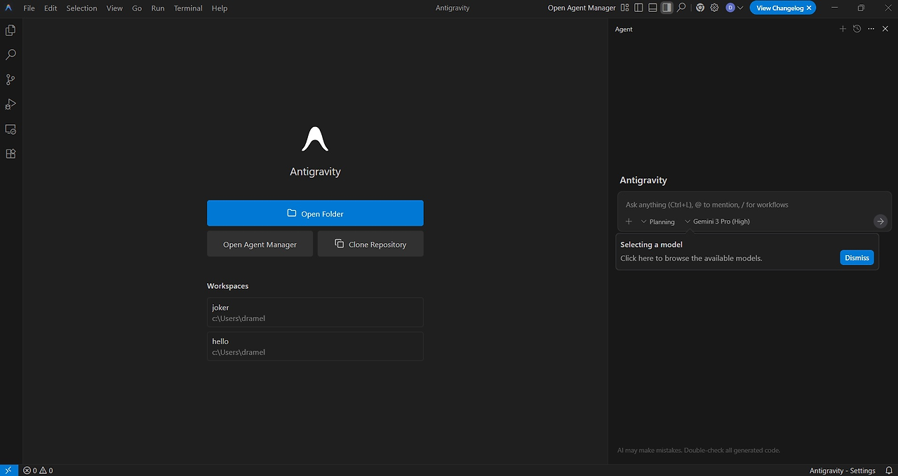Open the Explorer view in activity bar
This screenshot has height=476, width=898.
pyautogui.click(x=11, y=30)
